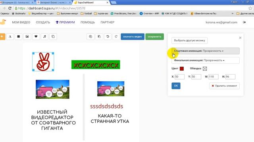The image size is (254, 142).
Task: Open the Финальная анимация dropdown
Action: point(206,60)
